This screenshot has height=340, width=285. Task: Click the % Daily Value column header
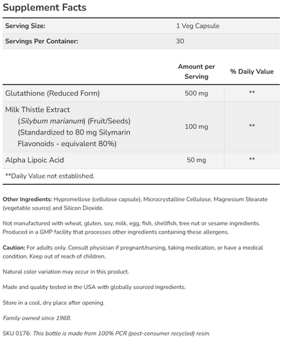click(252, 72)
